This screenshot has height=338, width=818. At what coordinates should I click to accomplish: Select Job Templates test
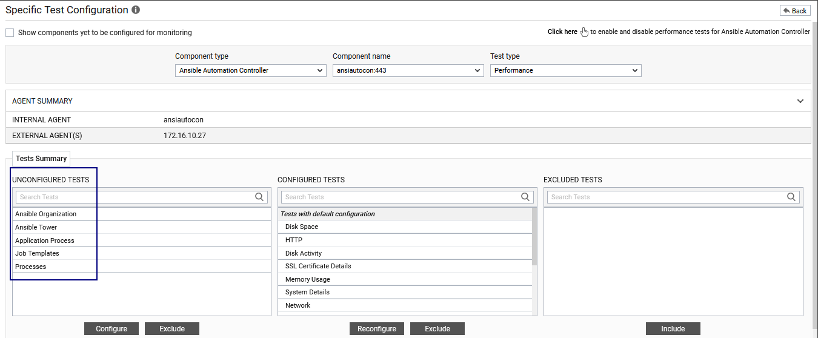click(142, 253)
